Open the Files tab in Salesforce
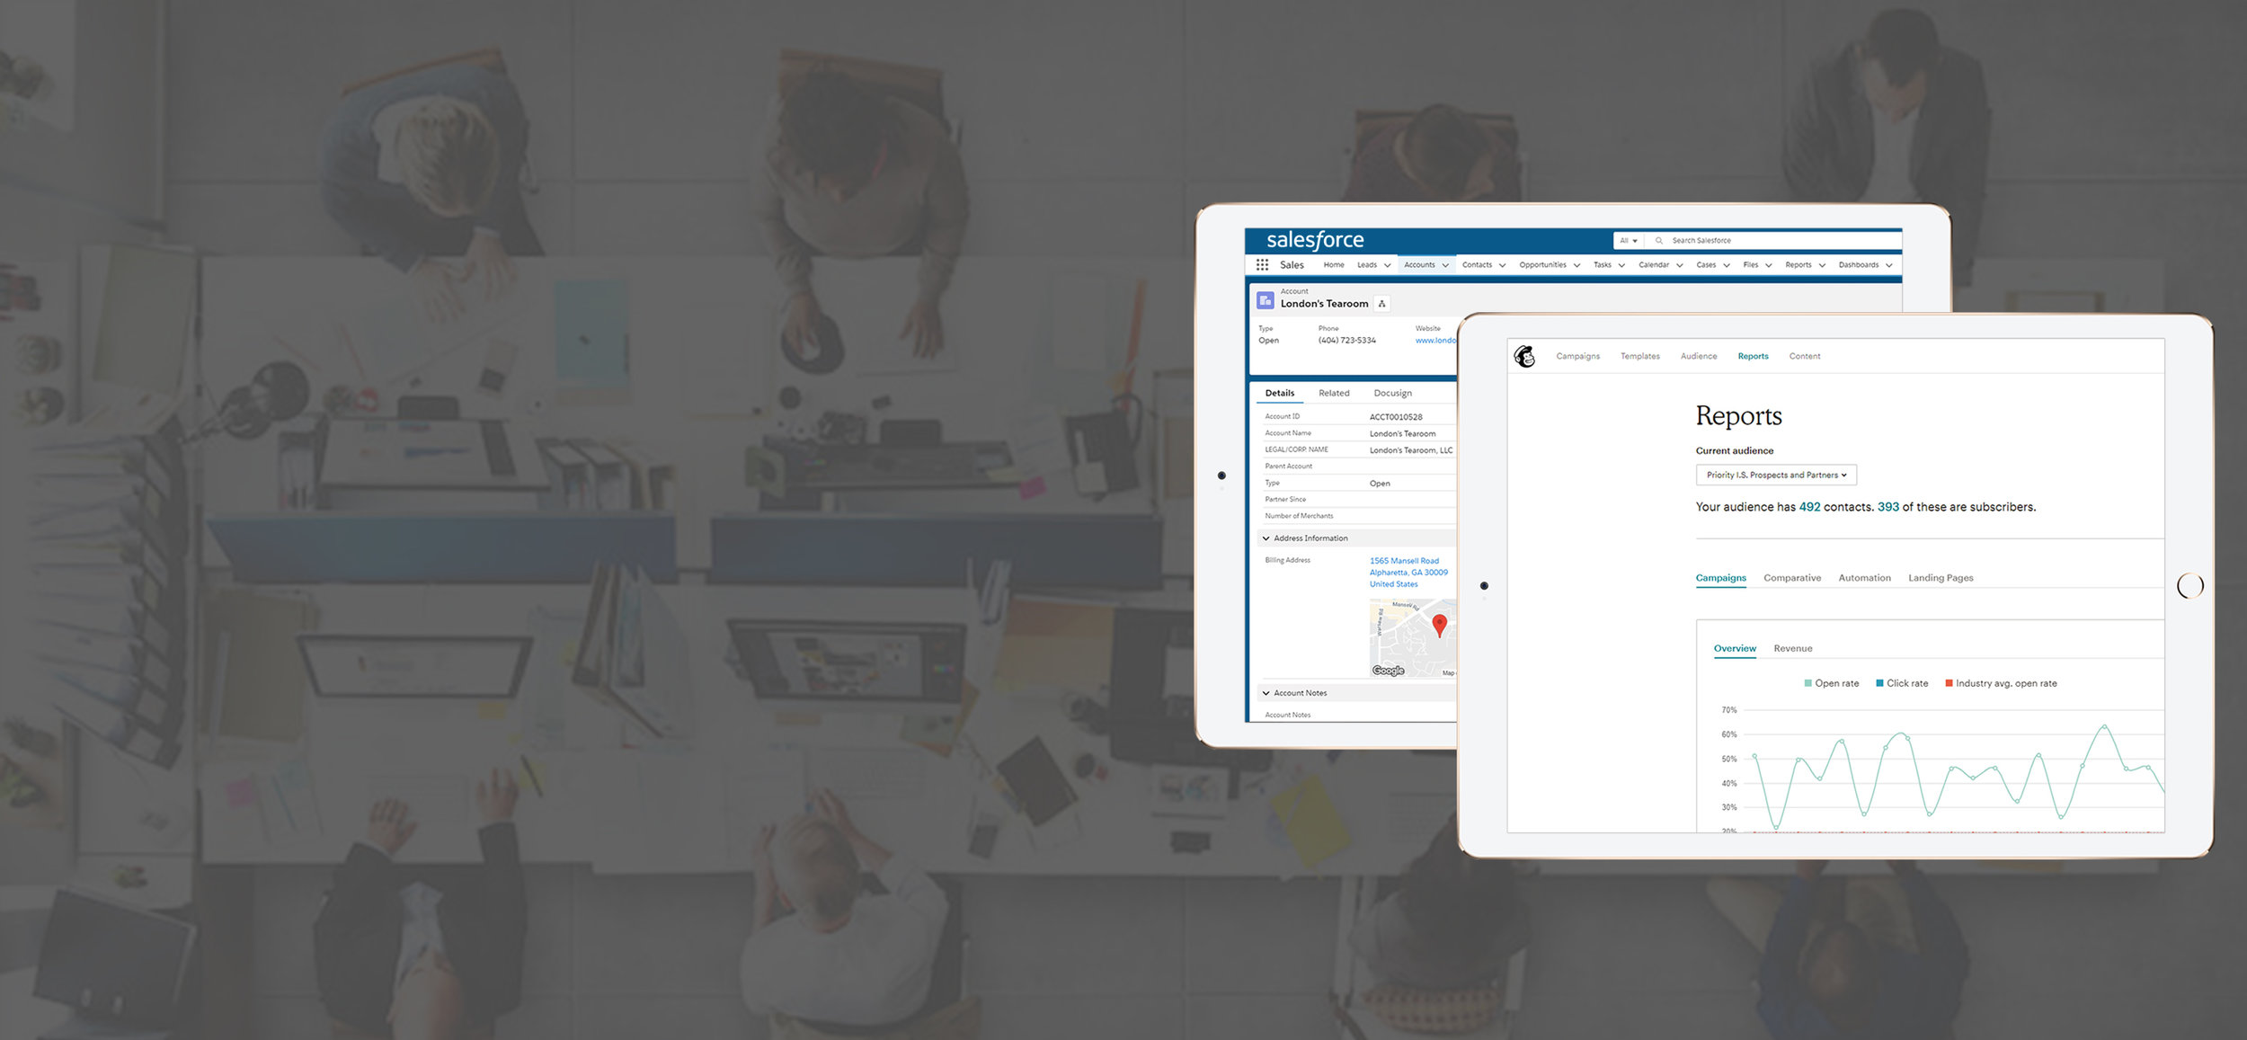The width and height of the screenshot is (2247, 1040). tap(1751, 265)
